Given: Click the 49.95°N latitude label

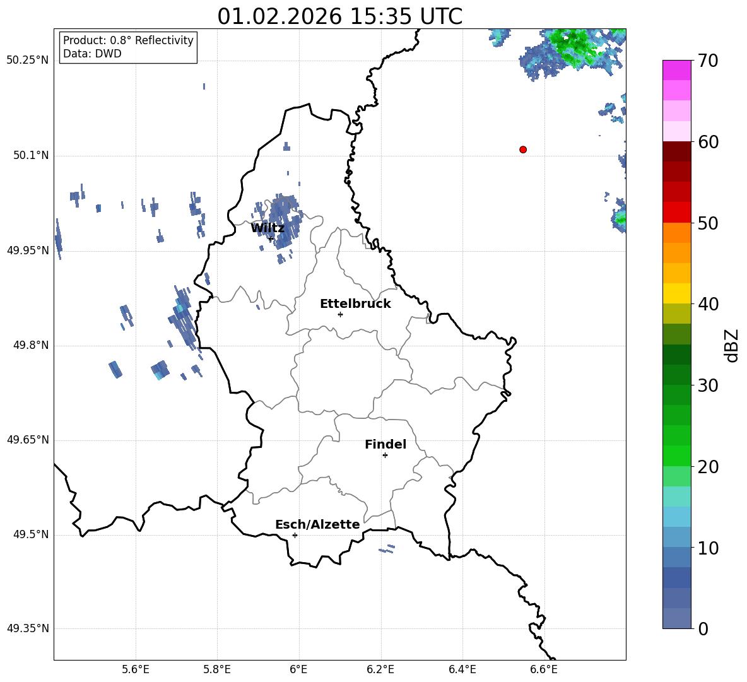Looking at the screenshot, I should coord(28,250).
